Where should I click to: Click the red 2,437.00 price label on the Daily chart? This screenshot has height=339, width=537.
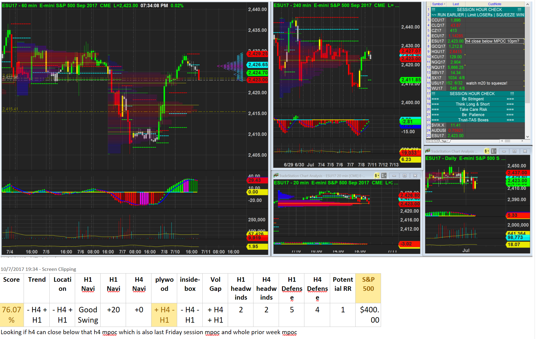point(518,173)
